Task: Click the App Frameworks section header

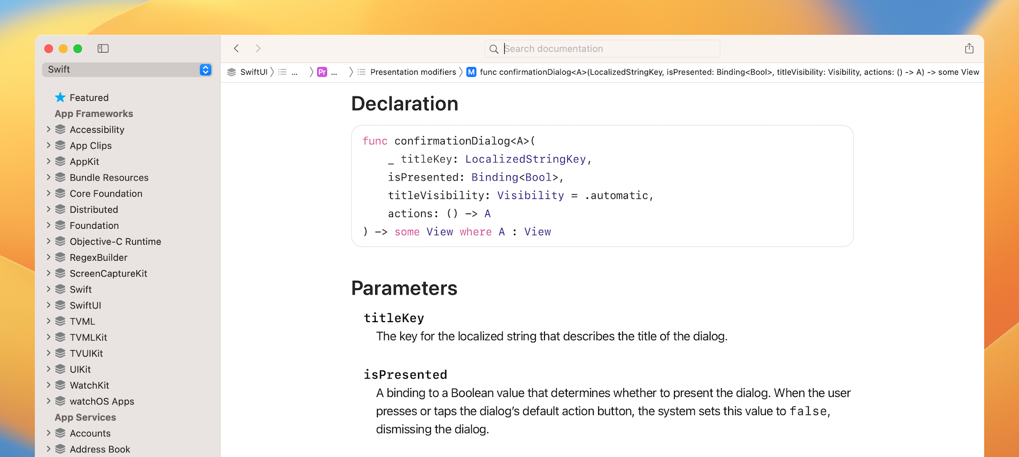Action: coord(94,114)
